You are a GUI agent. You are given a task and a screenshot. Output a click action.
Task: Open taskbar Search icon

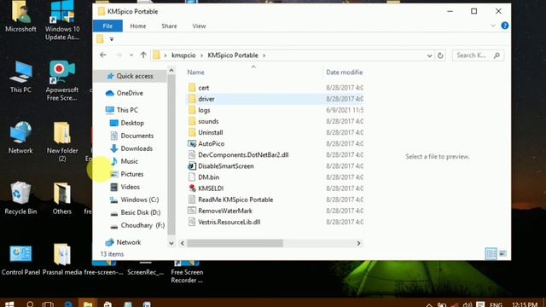[31, 304]
